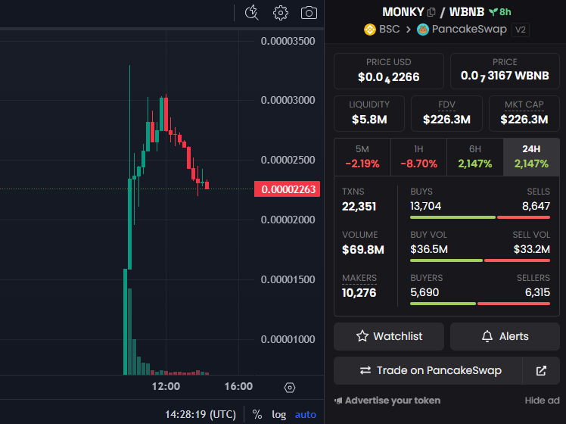
Task: Click the V2 version badge
Action: point(521,30)
